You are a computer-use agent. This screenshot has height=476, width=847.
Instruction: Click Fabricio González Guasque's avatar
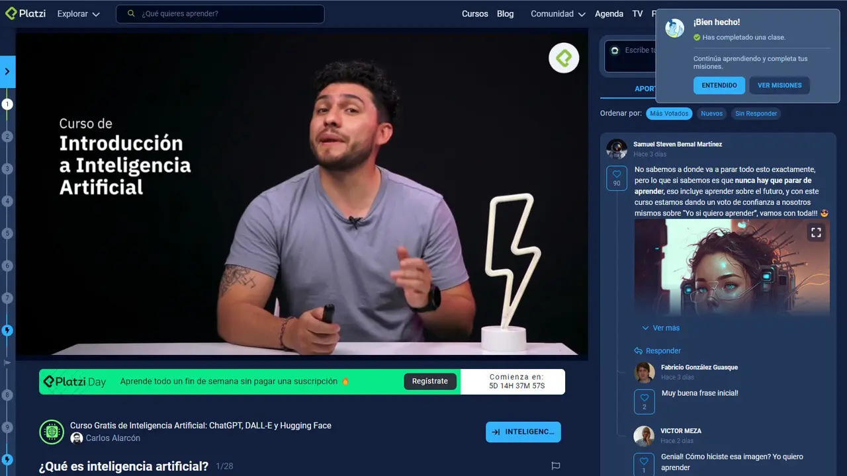645,372
